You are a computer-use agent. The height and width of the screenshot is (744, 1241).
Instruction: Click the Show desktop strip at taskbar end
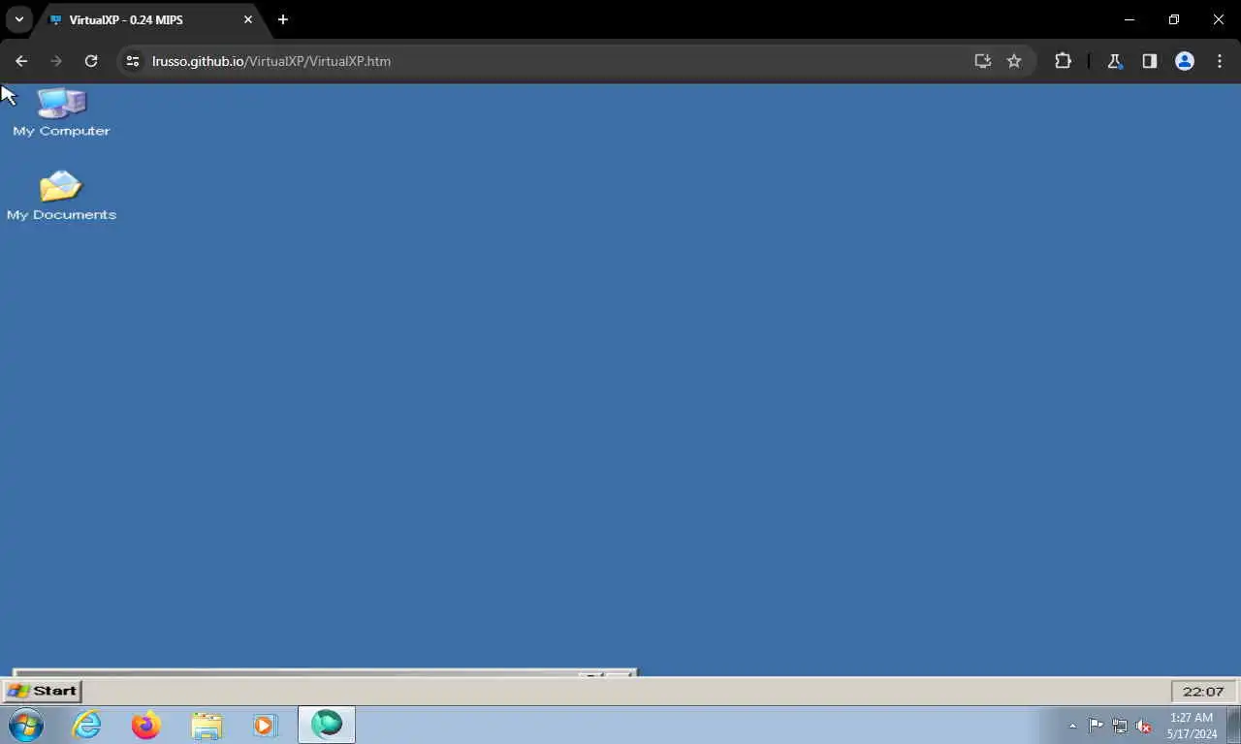[x=1234, y=725]
